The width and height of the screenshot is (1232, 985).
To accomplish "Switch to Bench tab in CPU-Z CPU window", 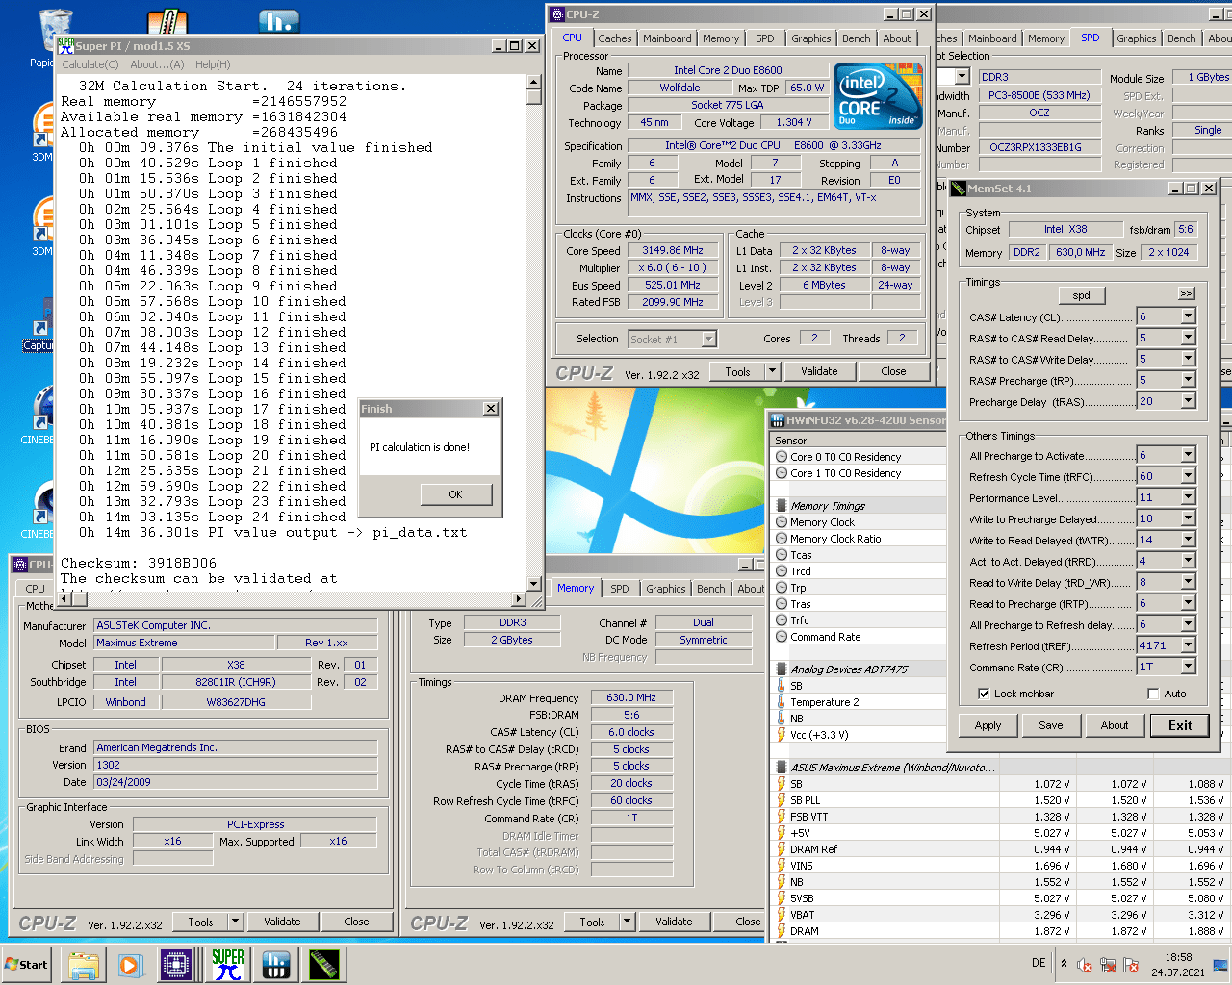I will pos(857,38).
